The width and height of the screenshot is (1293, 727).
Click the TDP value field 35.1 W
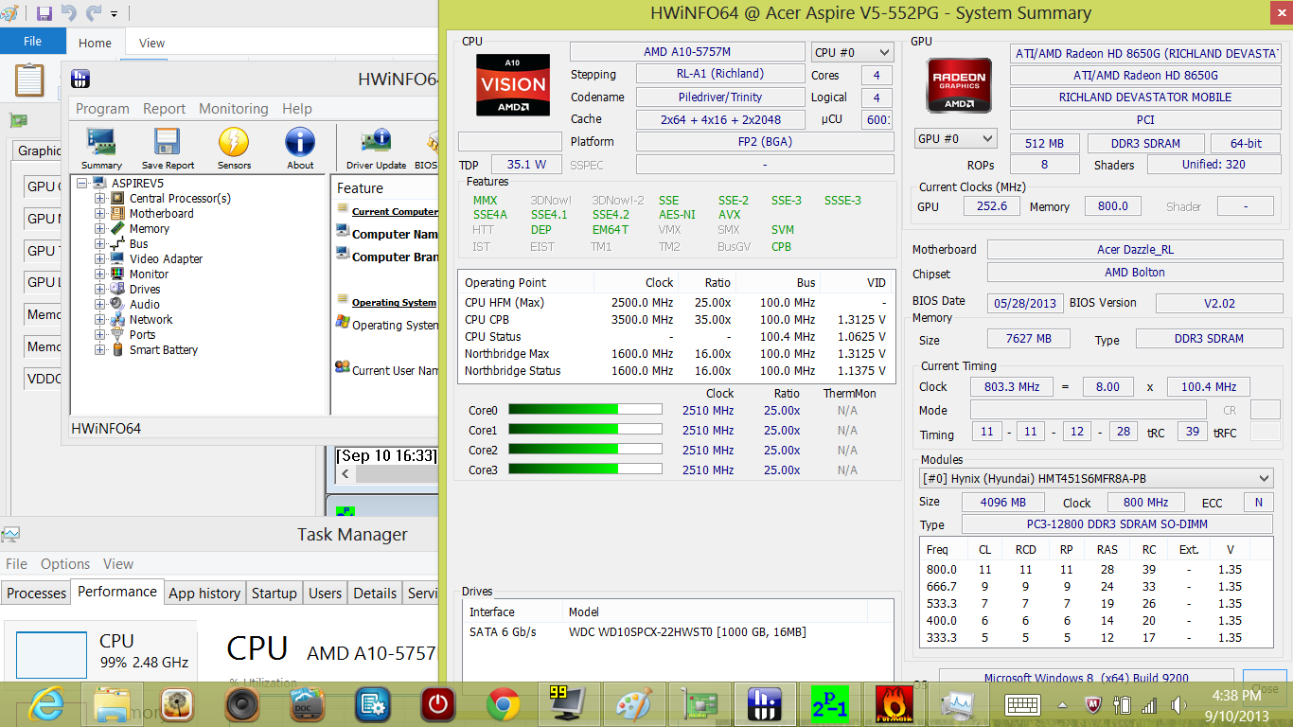525,164
